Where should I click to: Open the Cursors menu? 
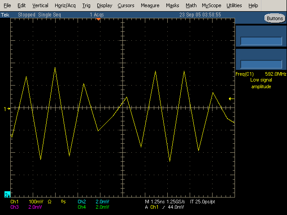click(126, 6)
